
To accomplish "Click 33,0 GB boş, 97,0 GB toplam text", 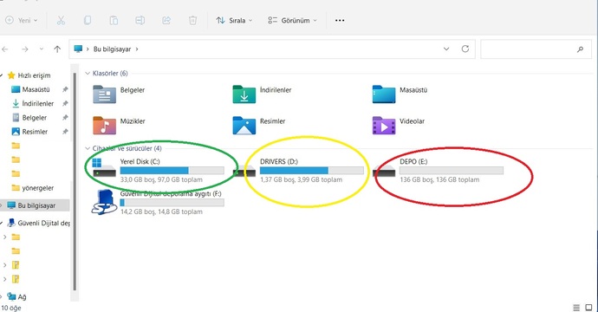I will [161, 179].
